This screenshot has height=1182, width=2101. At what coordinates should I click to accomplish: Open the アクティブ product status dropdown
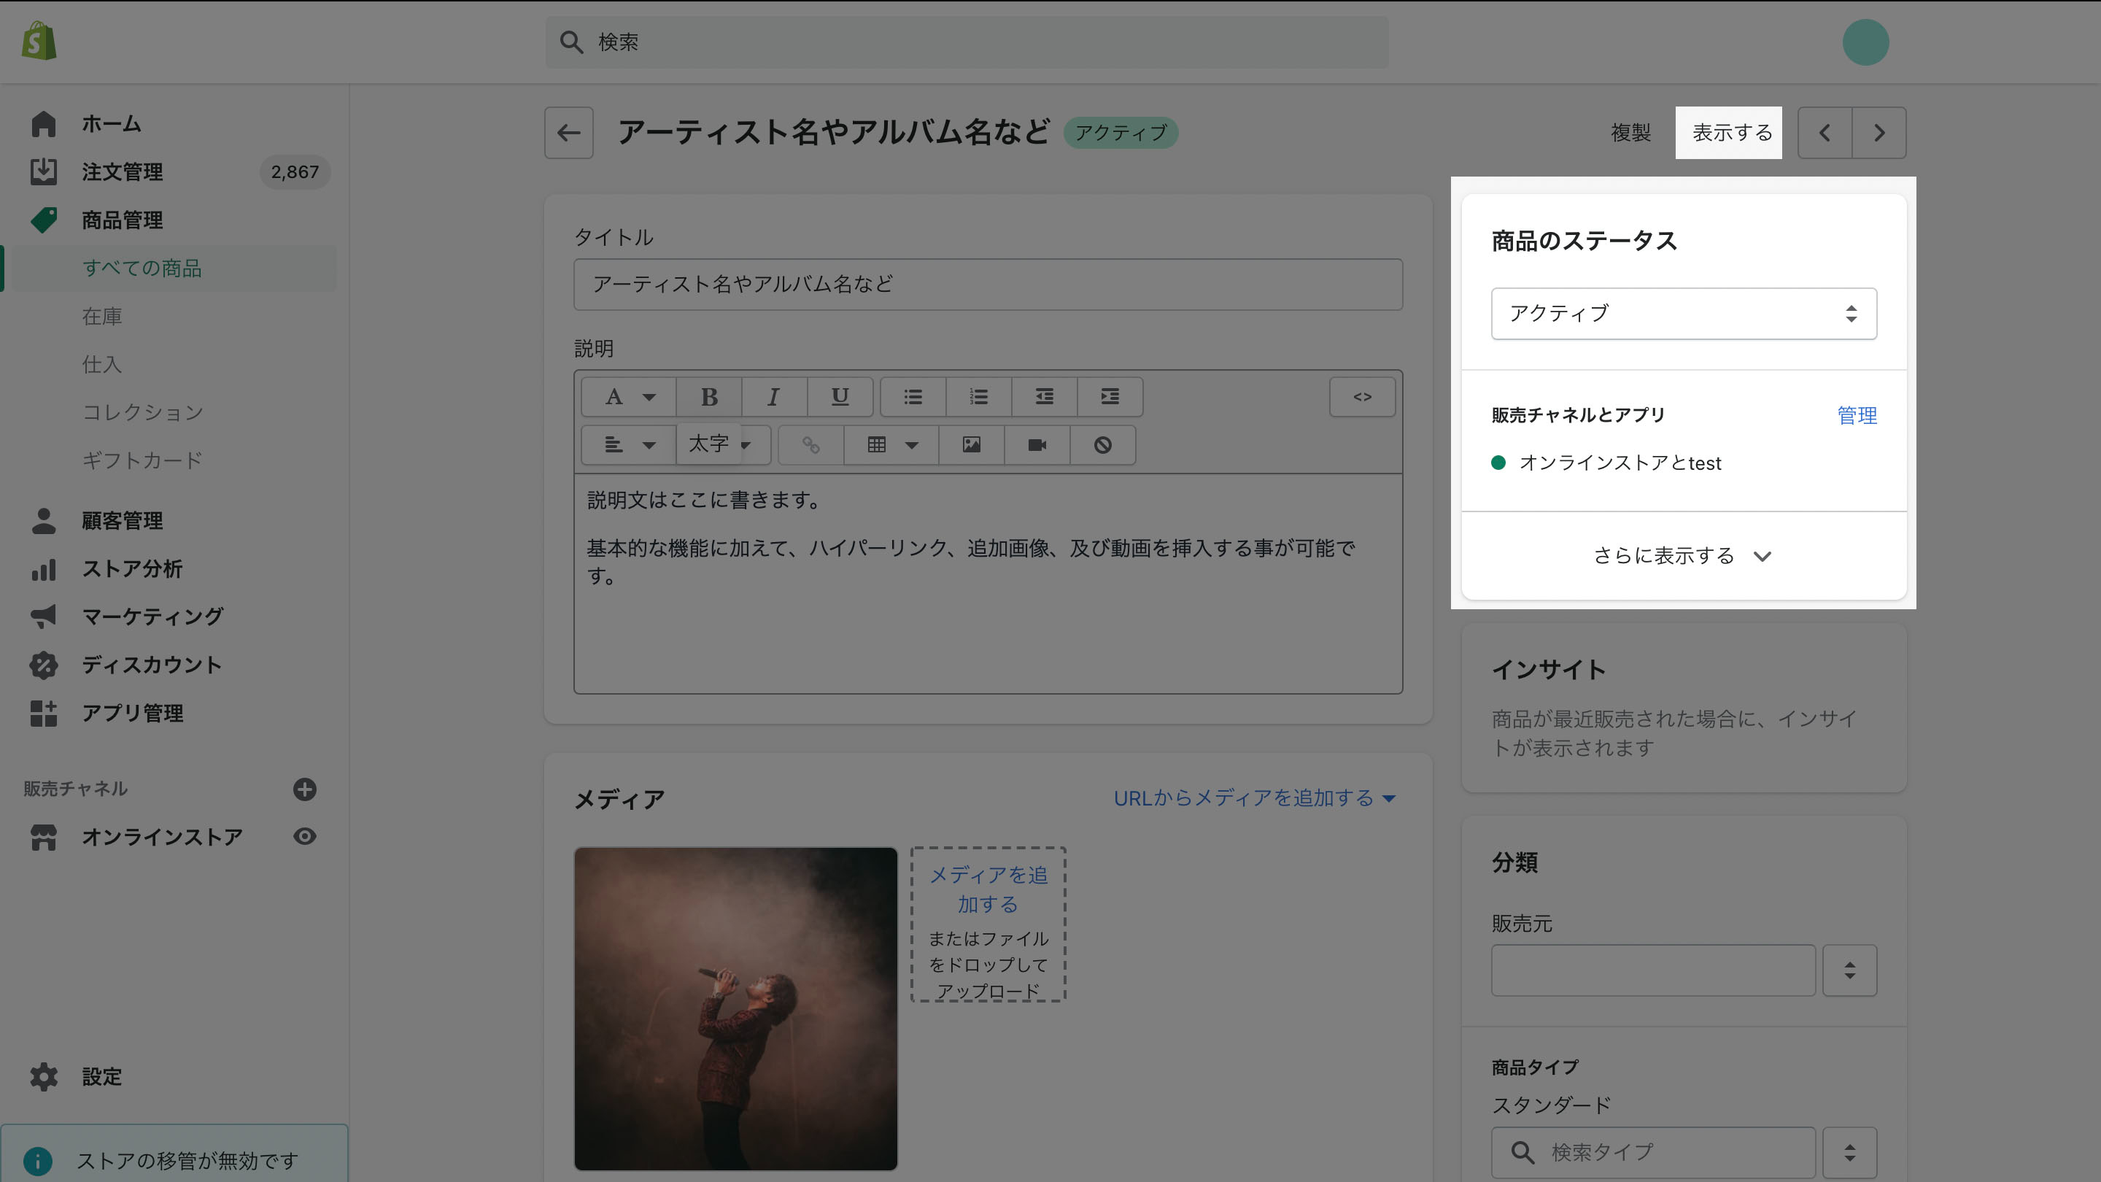pyautogui.click(x=1684, y=313)
